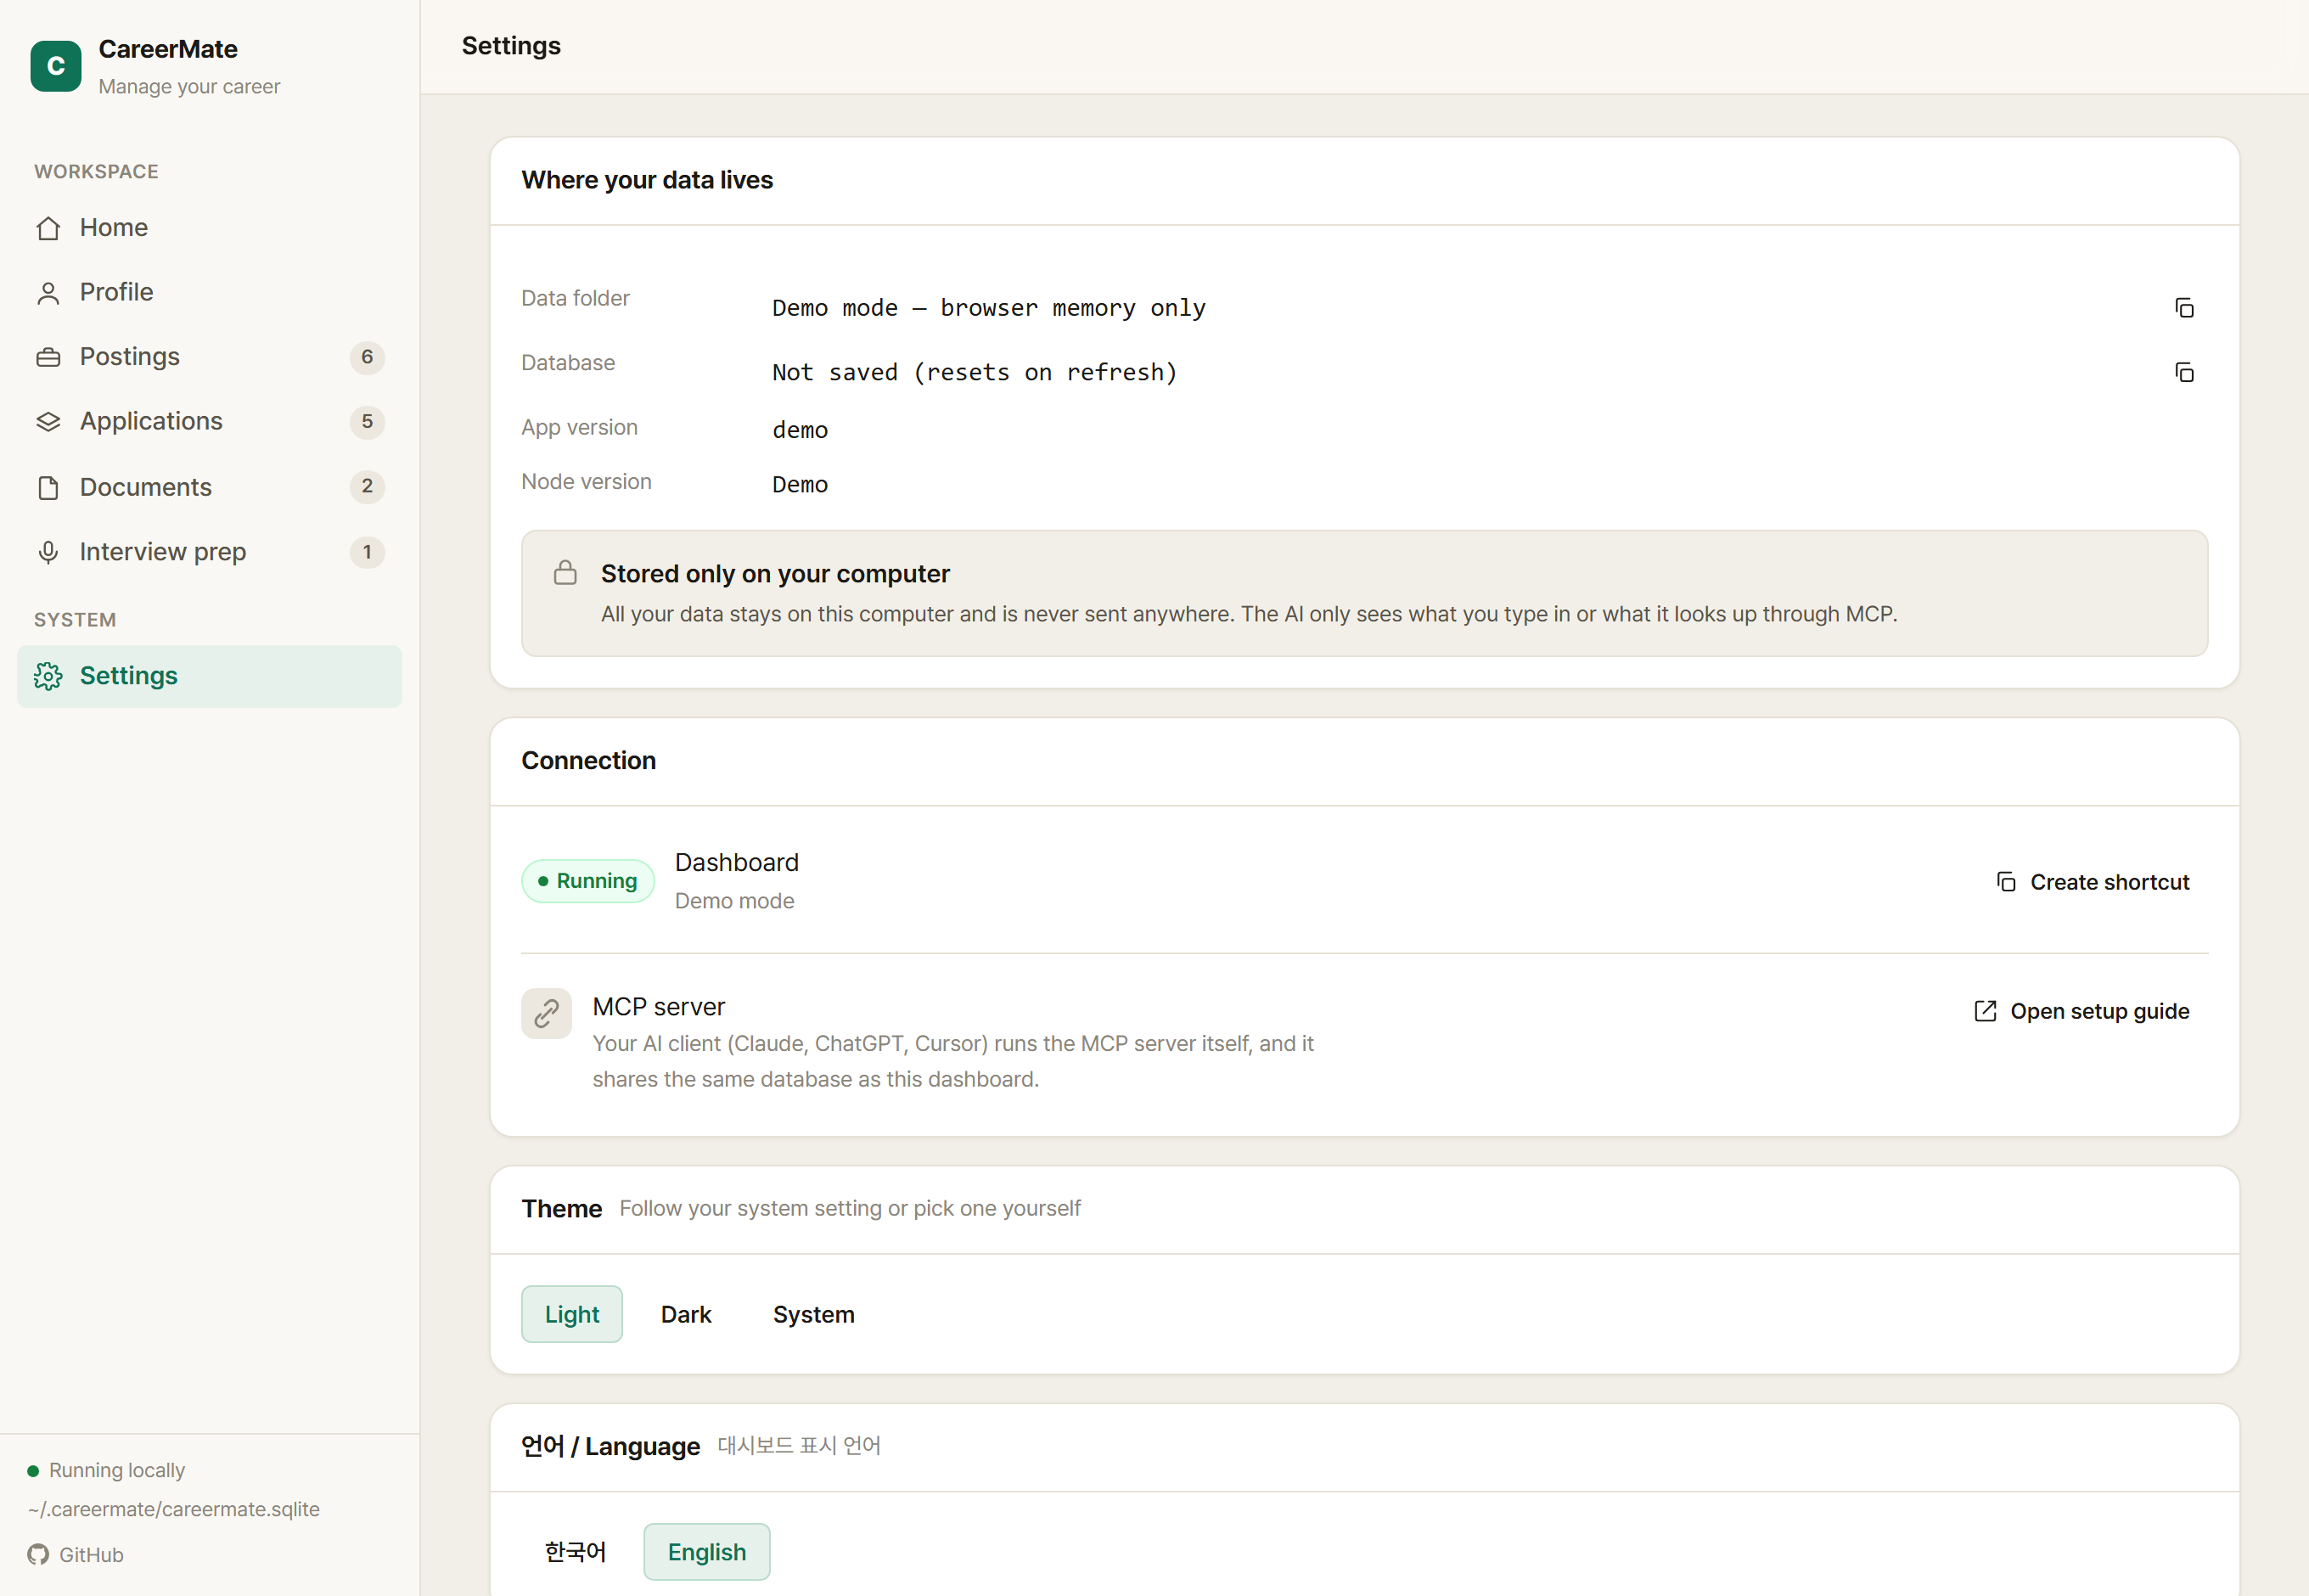The width and height of the screenshot is (2309, 1596).
Task: Click the 'Data folder' label
Action: [575, 298]
